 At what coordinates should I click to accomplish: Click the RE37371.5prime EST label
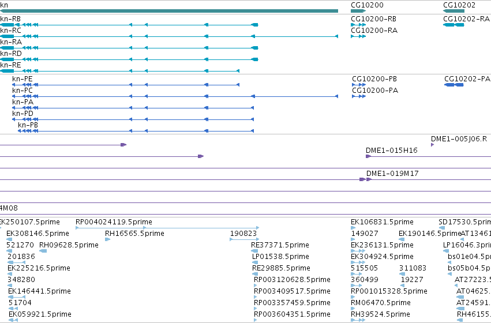click(x=280, y=245)
